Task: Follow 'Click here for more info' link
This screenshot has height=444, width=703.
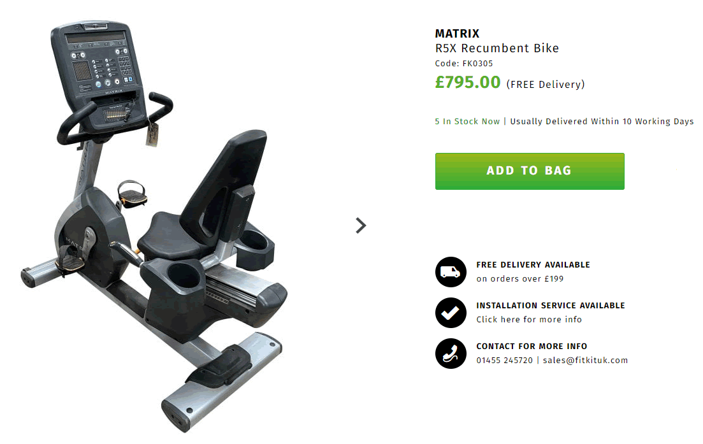Action: click(529, 319)
